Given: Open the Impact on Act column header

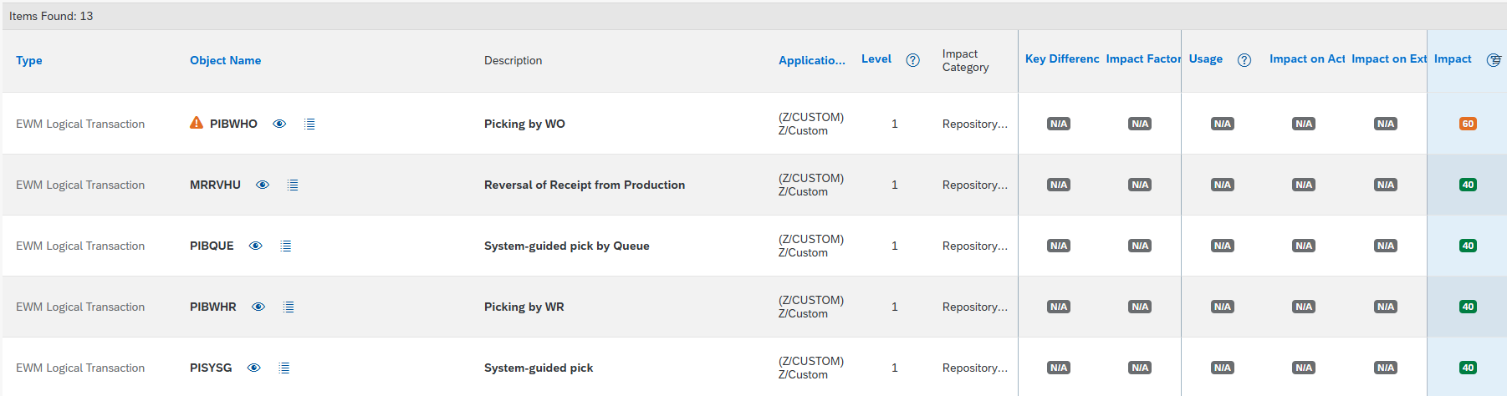Looking at the screenshot, I should click(x=1307, y=58).
